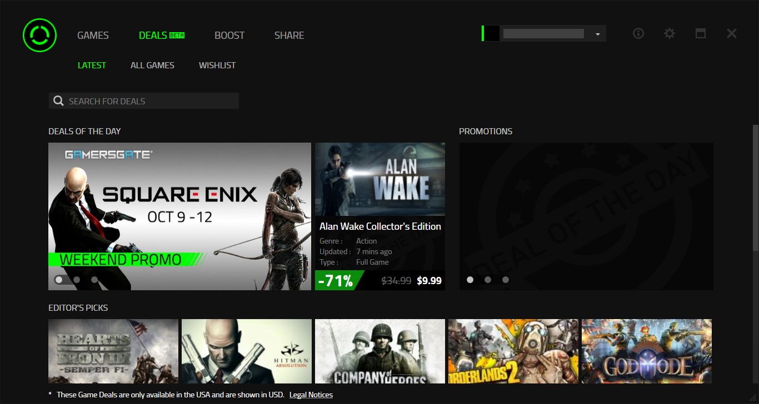Image resolution: width=759 pixels, height=404 pixels.
Task: Open the Company of Heroes editor's pick
Action: (x=380, y=351)
